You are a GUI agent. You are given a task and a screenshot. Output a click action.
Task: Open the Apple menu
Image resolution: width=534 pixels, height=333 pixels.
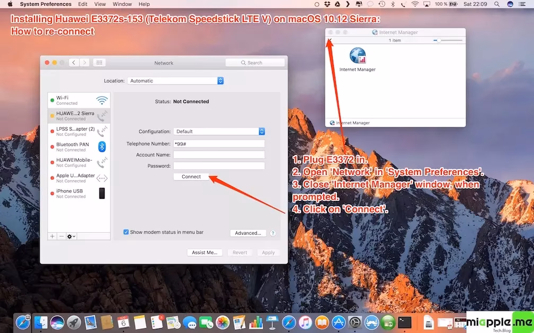pos(10,4)
